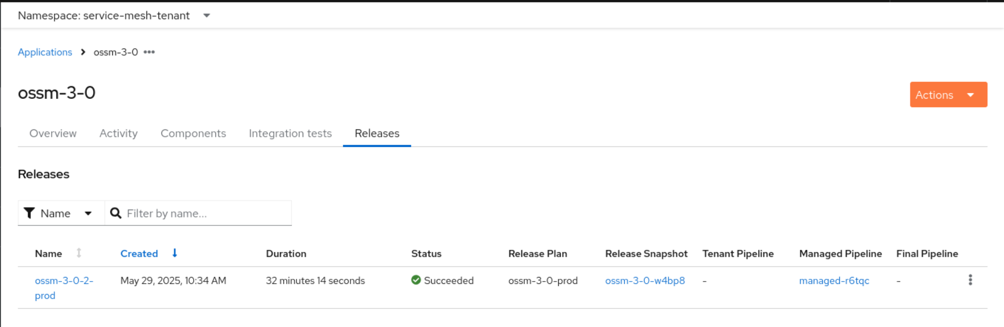Viewport: 1004px width, 327px height.
Task: Open the Integration tests tab
Action: [x=290, y=133]
